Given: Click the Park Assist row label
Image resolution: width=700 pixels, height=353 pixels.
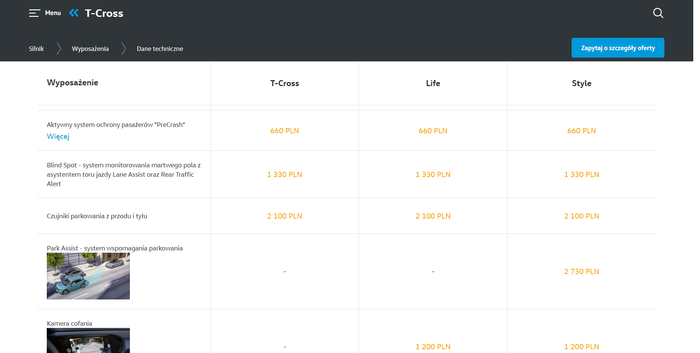Looking at the screenshot, I should (115, 248).
